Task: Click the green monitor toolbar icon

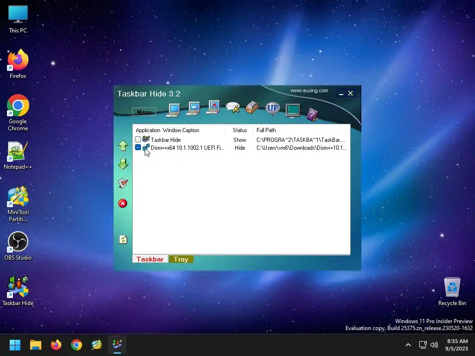Action: click(x=293, y=110)
